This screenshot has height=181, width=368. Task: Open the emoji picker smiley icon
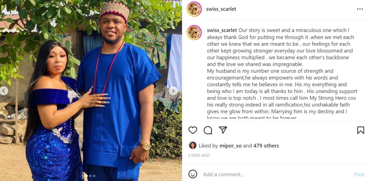[x=193, y=174]
